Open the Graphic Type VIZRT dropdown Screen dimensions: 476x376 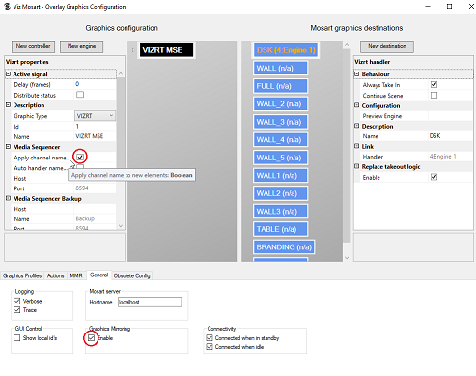(x=95, y=116)
